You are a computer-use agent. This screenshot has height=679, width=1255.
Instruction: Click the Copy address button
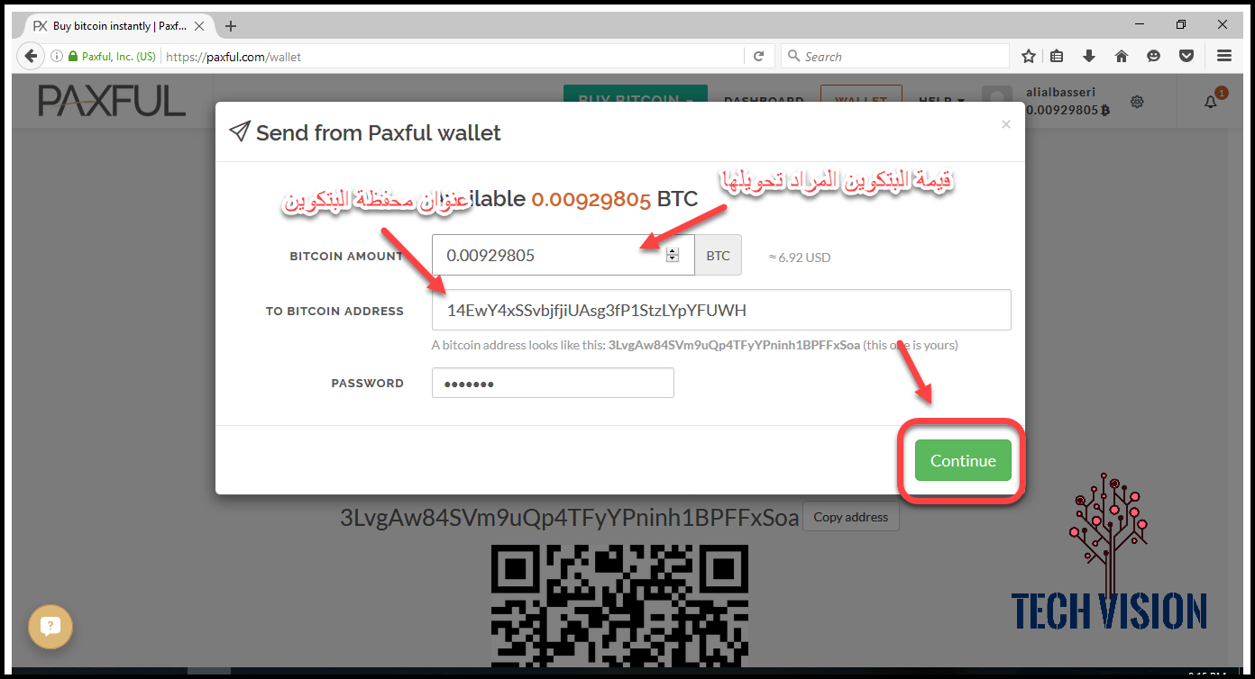pos(850,517)
